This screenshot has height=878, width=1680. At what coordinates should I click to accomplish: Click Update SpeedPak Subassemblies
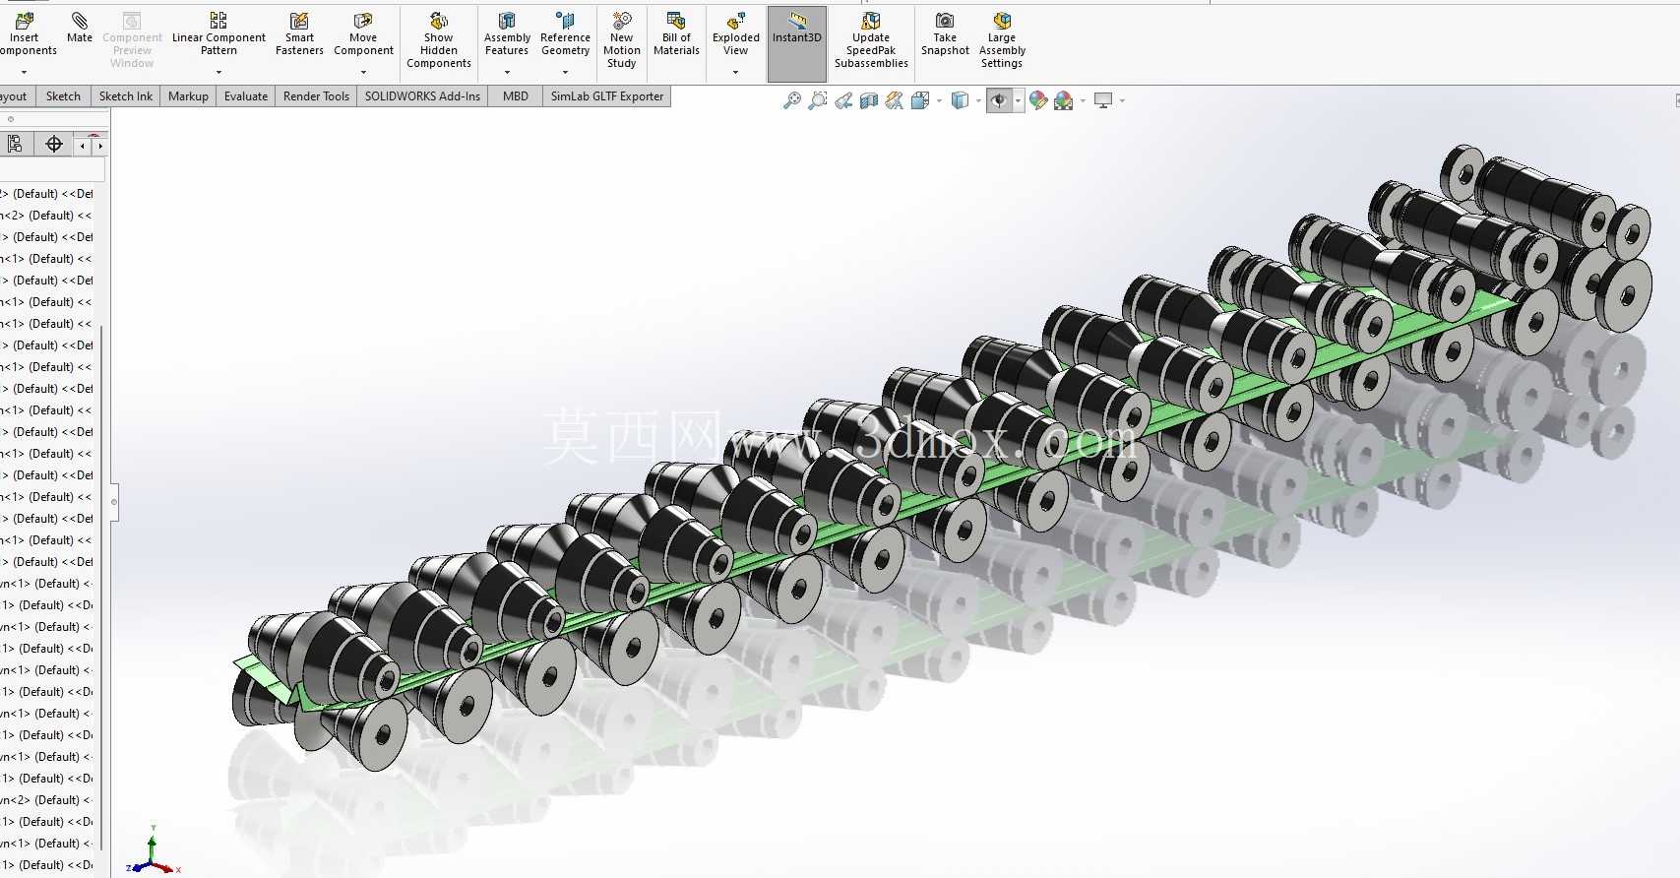[871, 40]
